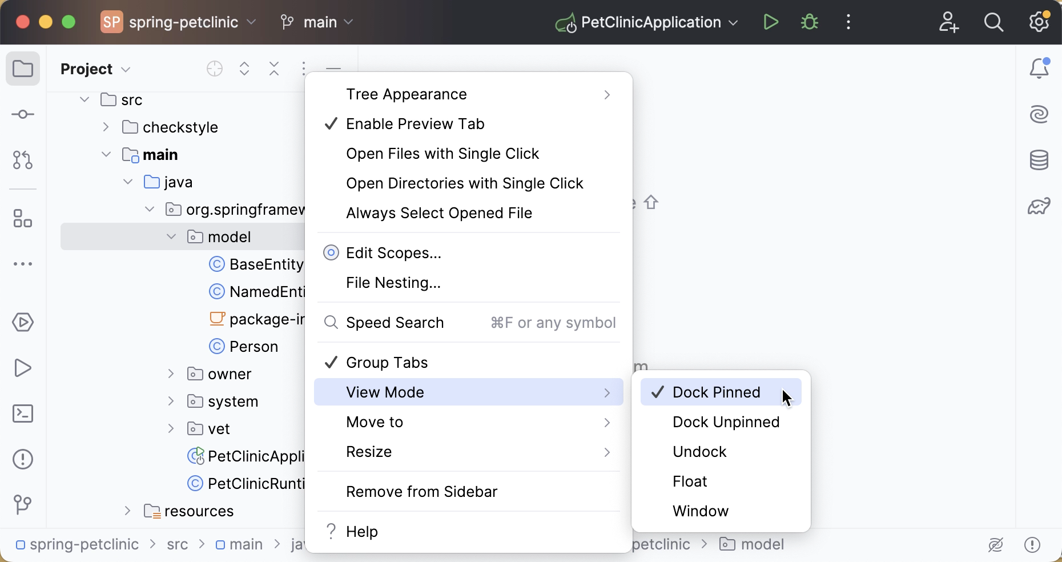Open Edit Scopes dialog
Screen dimensions: 1062x562
[x=394, y=253]
